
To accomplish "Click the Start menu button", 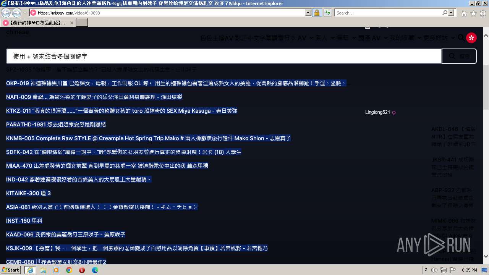I will point(11,270).
